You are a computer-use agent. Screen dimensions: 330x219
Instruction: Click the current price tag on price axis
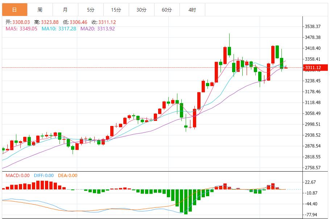(x=314, y=68)
